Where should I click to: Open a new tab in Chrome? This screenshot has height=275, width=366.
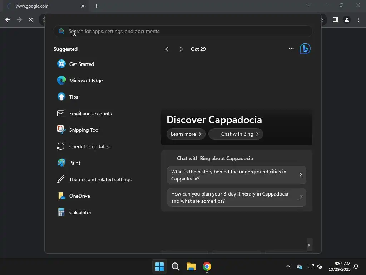click(97, 6)
